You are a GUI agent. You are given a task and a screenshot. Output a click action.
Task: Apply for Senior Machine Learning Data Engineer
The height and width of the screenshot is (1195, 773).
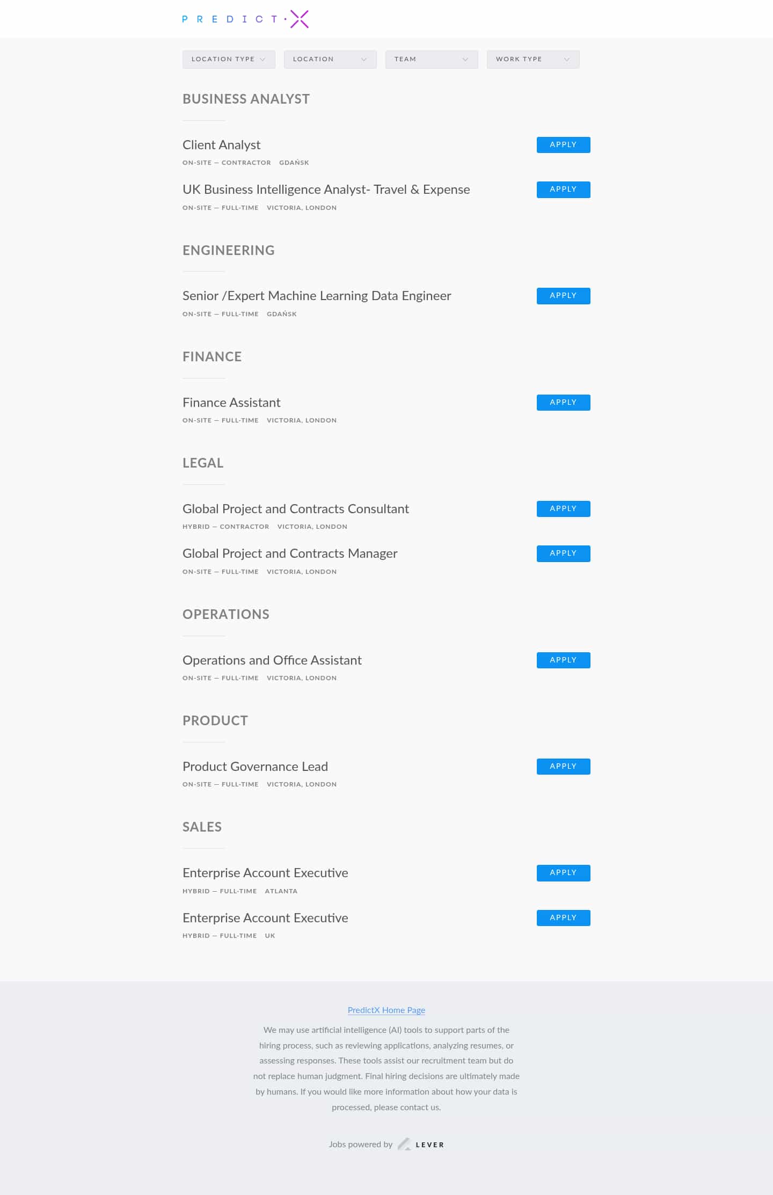pyautogui.click(x=563, y=295)
